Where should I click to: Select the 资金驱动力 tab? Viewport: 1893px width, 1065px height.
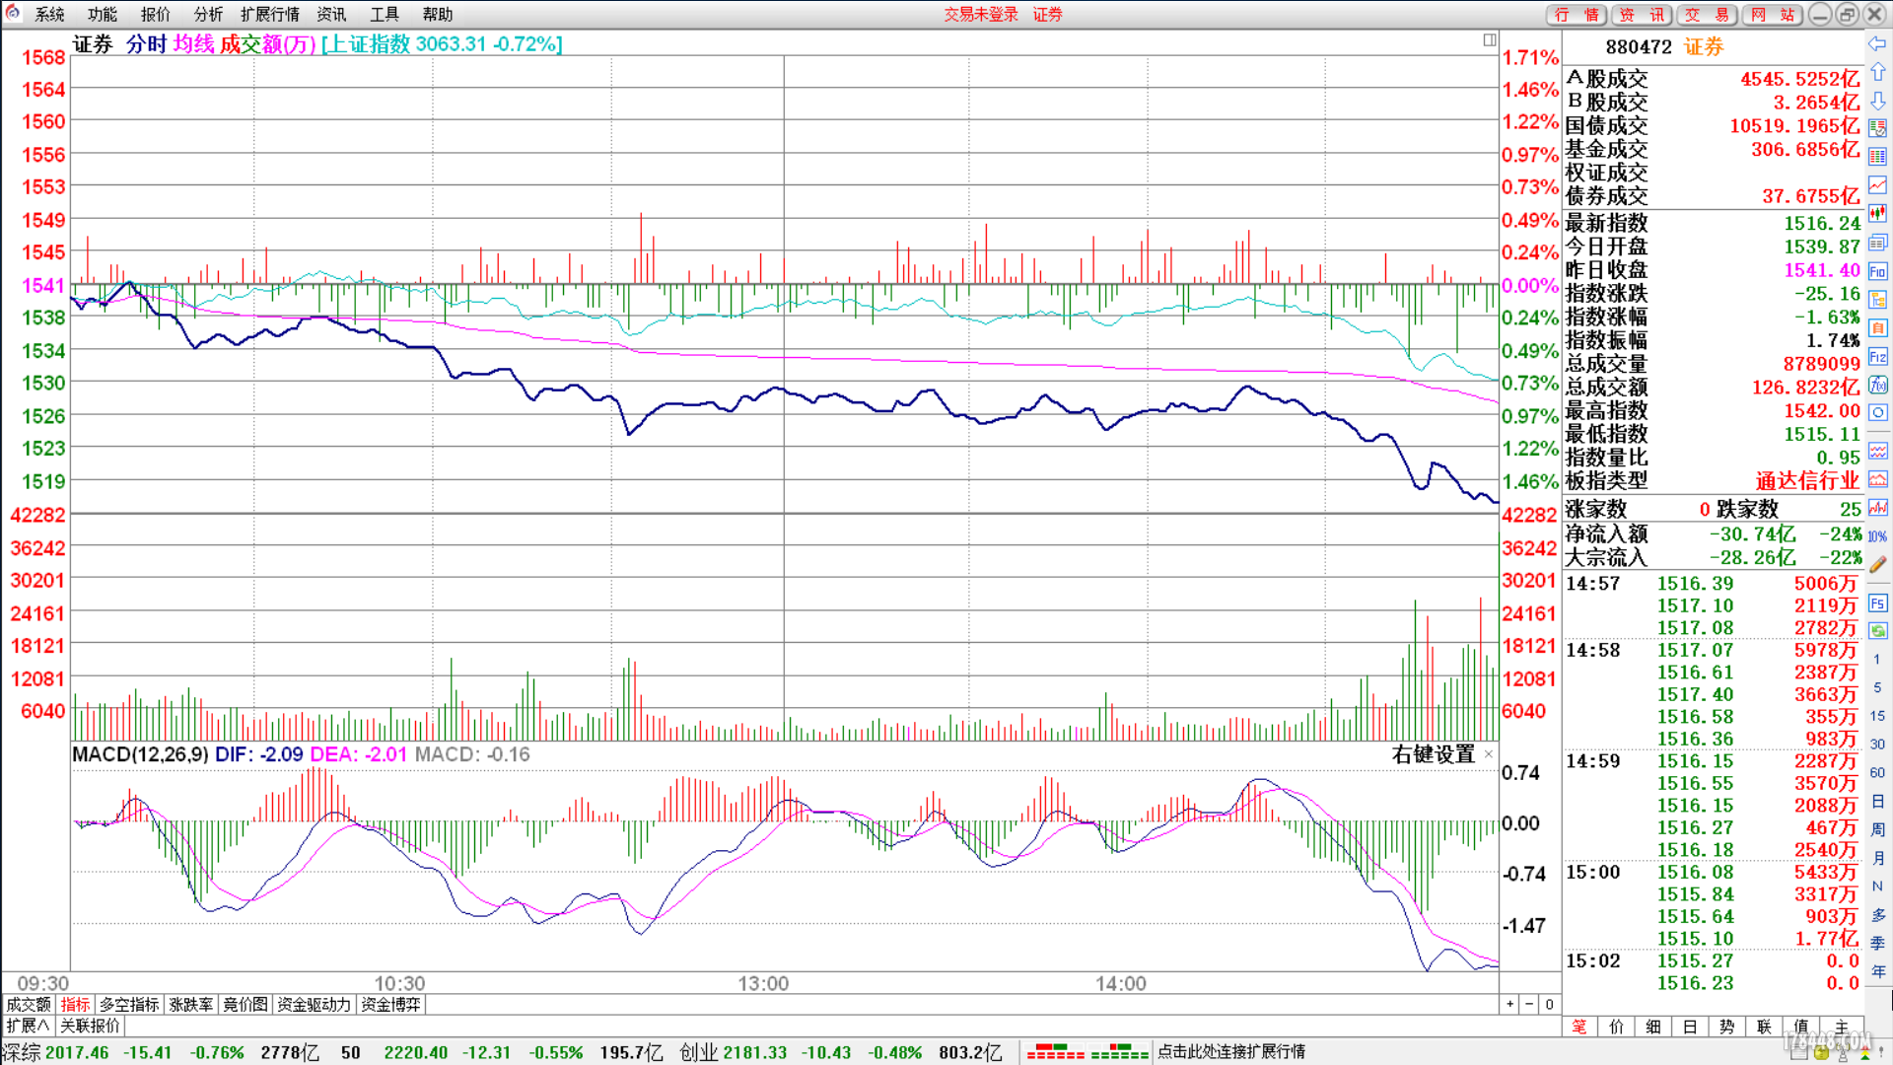click(x=314, y=1004)
